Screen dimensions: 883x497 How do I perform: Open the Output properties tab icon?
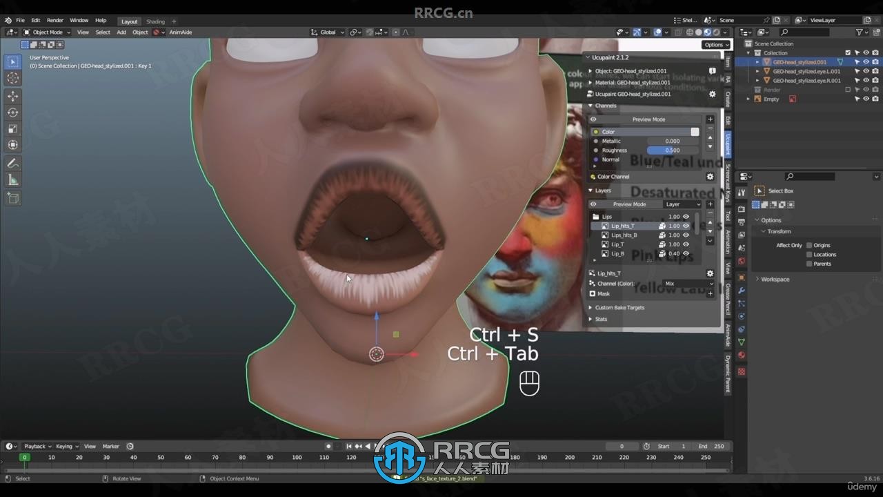pyautogui.click(x=742, y=222)
